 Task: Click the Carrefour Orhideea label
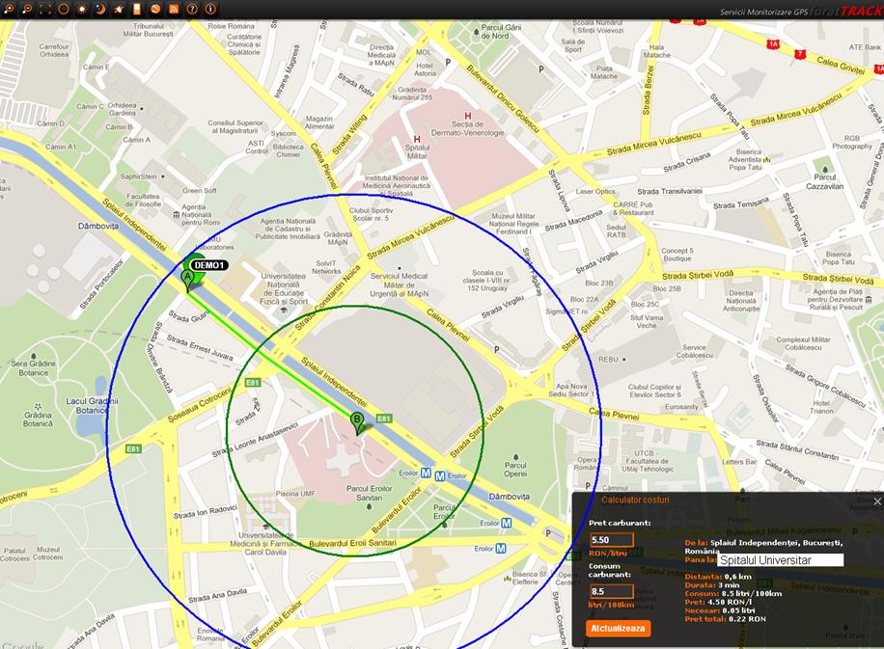pyautogui.click(x=54, y=51)
